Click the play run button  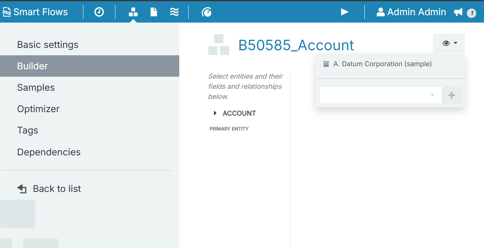pos(344,12)
